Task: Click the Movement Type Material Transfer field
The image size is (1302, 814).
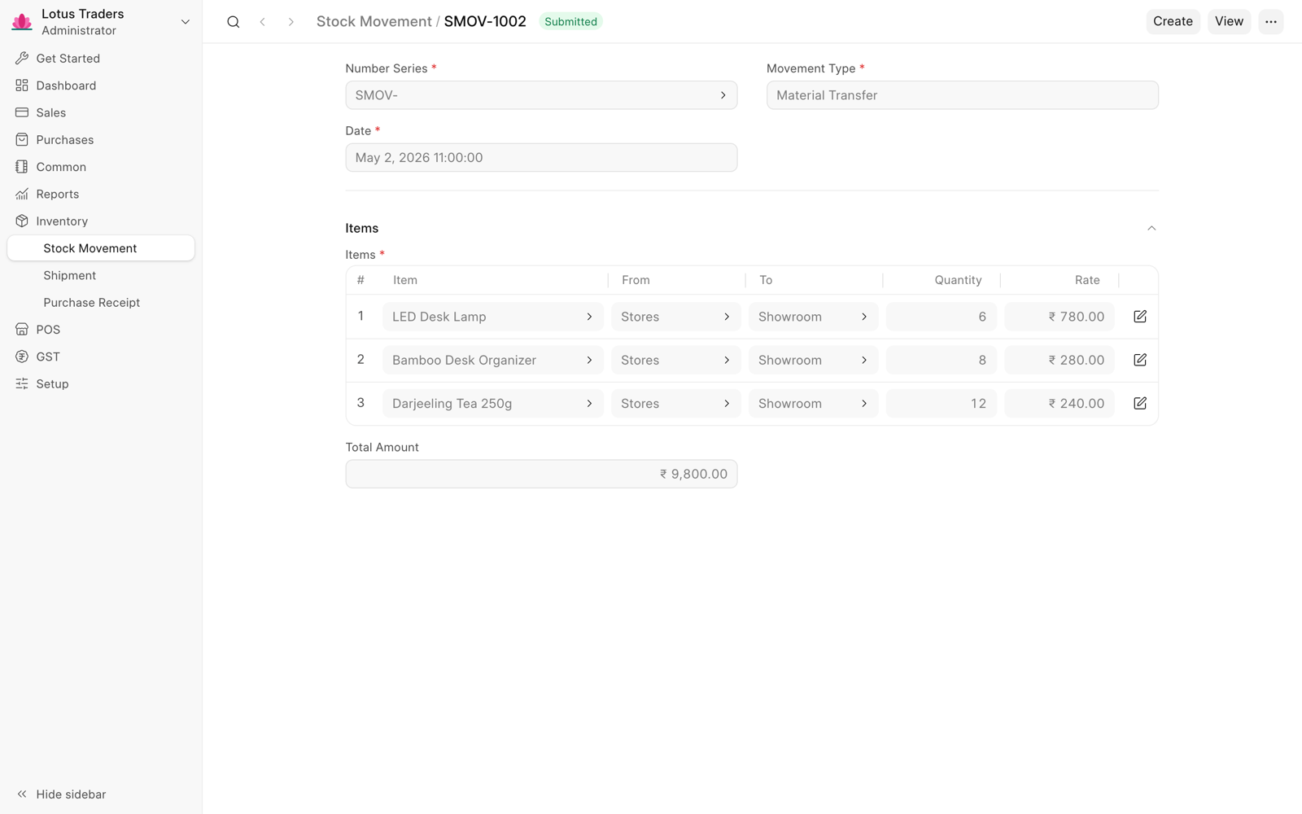Action: click(962, 95)
